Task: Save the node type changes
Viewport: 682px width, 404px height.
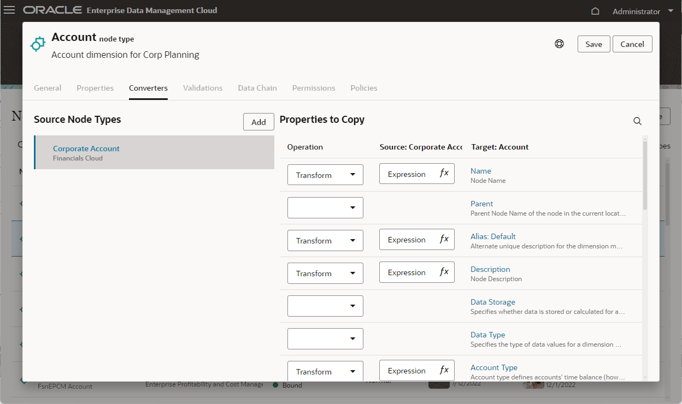Action: coord(593,44)
